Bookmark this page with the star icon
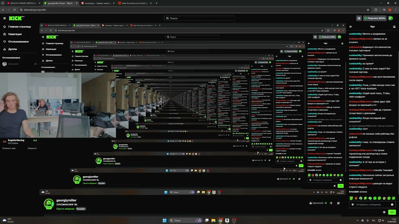 point(368,10)
